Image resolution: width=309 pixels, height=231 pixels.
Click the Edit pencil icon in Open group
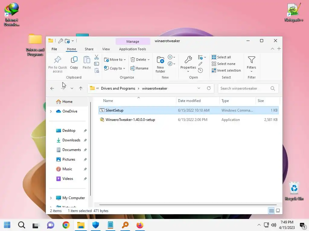200,64
